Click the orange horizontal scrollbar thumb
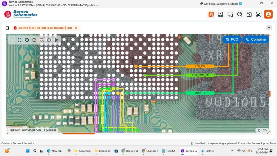 79,134
